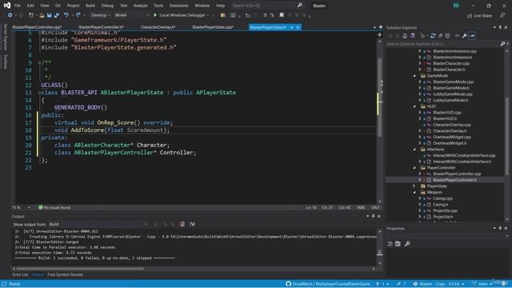Image resolution: width=512 pixels, height=288 pixels.
Task: Click the Open File folder icon
Action: tap(42, 15)
